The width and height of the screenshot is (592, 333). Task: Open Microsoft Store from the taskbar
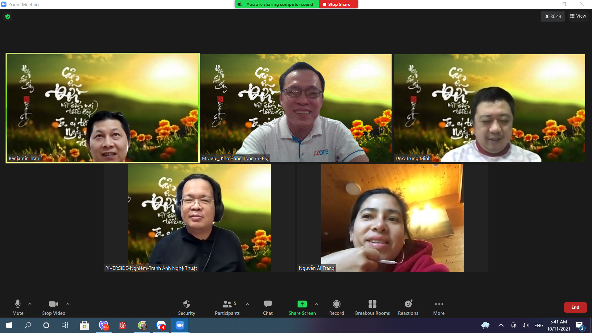[x=84, y=325]
